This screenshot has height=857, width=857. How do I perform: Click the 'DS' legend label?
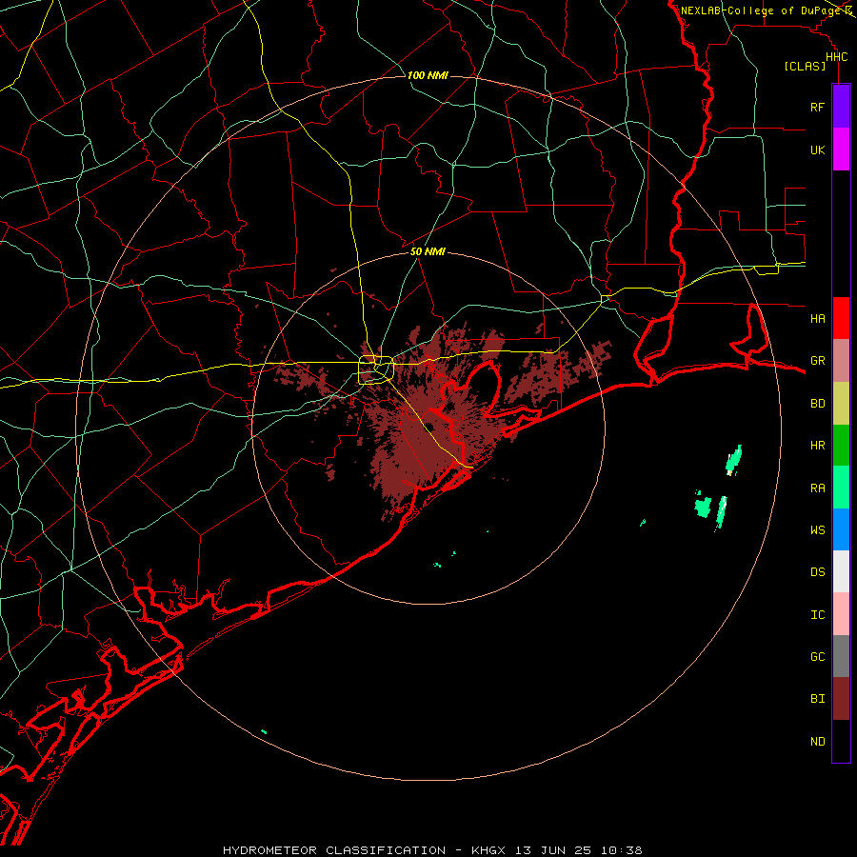(817, 572)
